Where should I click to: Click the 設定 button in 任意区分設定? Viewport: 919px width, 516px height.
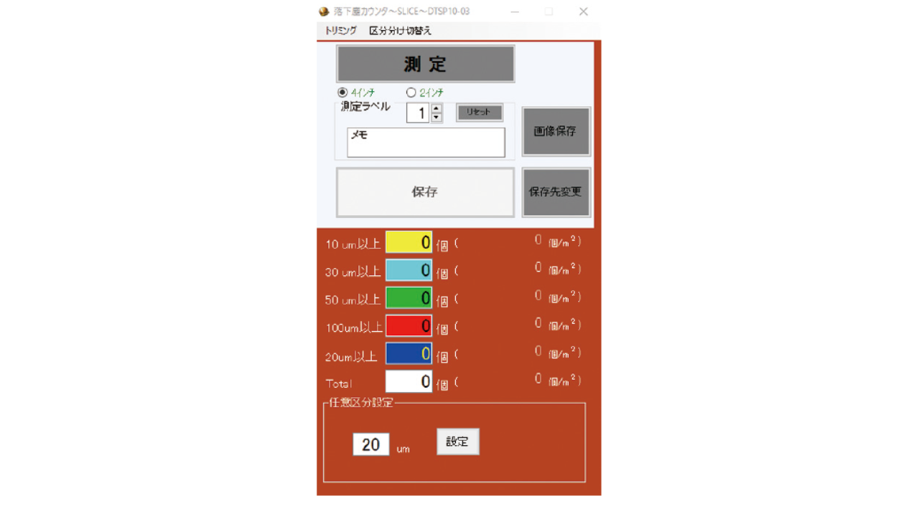tap(458, 441)
